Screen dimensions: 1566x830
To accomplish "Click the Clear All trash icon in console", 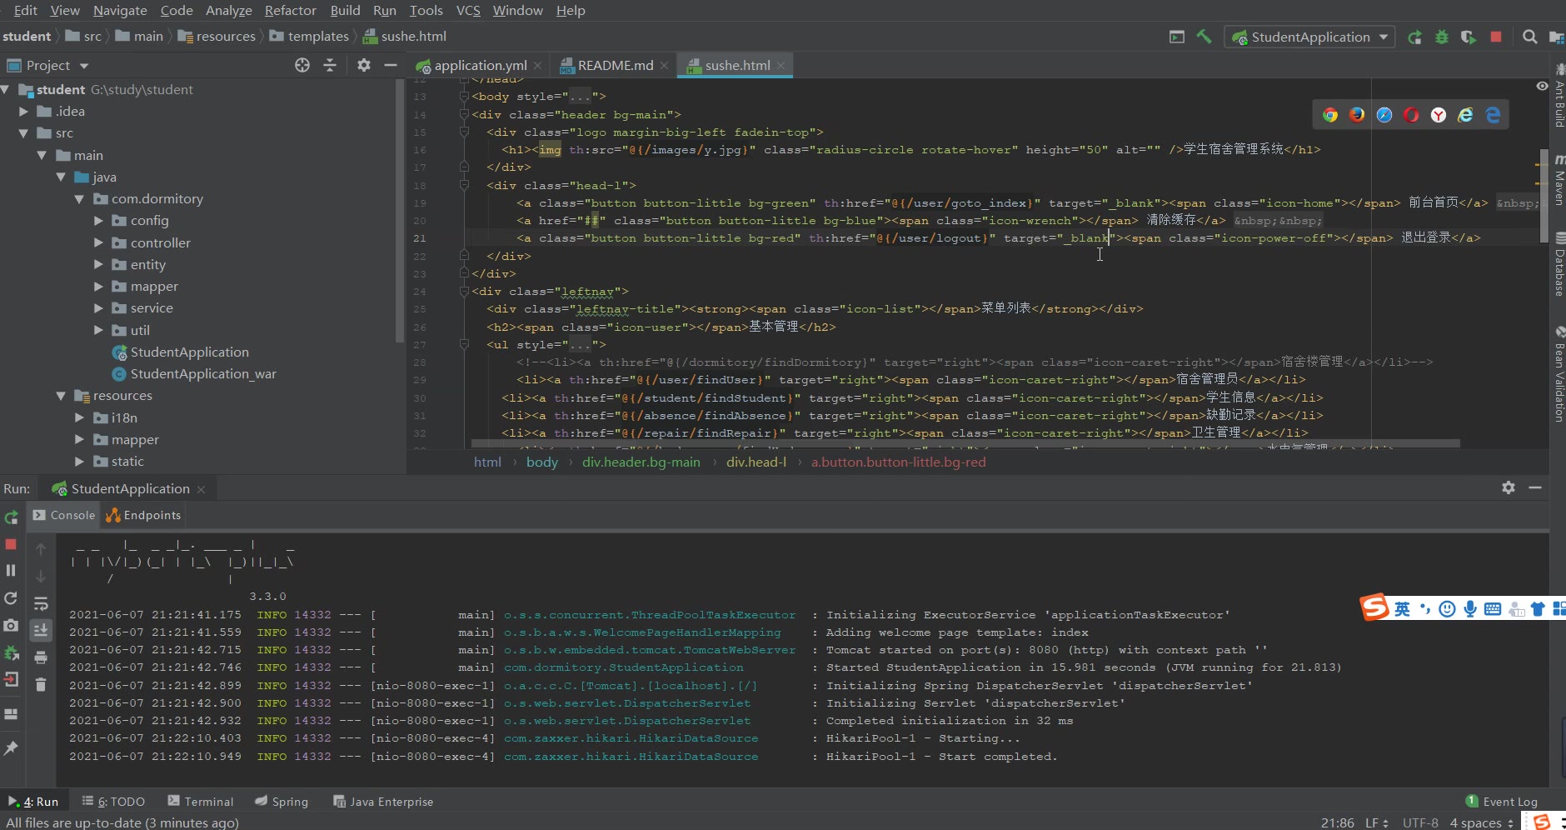I will coord(41,685).
